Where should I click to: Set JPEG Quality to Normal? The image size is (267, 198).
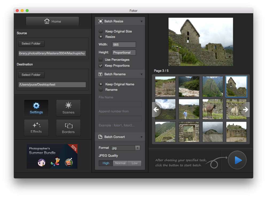pyautogui.click(x=120, y=163)
